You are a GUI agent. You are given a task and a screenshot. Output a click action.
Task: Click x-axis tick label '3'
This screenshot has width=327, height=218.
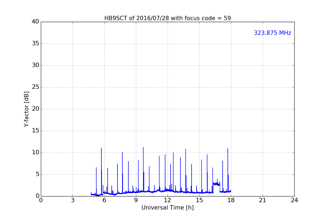72,200
